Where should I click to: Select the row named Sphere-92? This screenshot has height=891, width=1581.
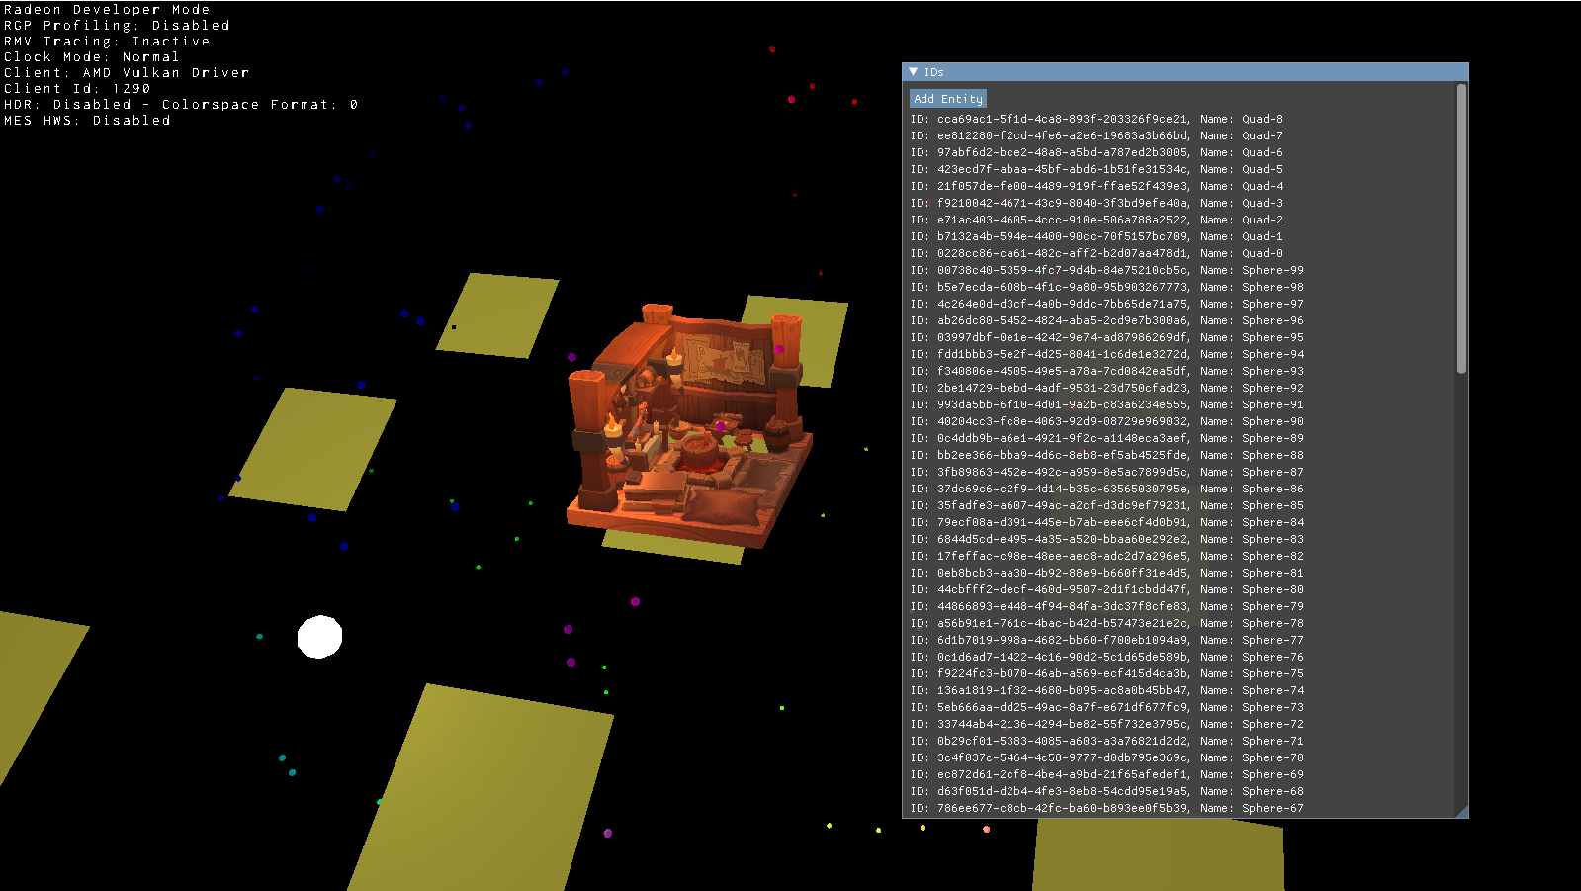(1107, 388)
